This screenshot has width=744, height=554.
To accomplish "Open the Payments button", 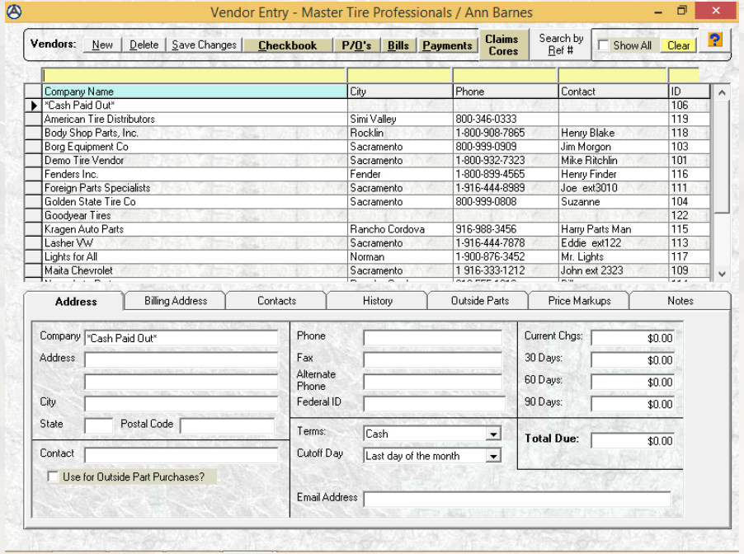I will [447, 45].
